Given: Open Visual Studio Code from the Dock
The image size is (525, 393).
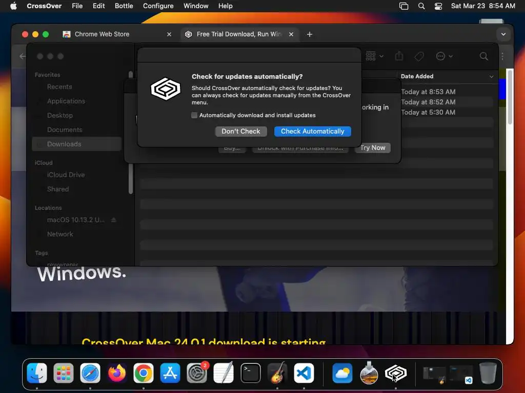Looking at the screenshot, I should [x=304, y=373].
